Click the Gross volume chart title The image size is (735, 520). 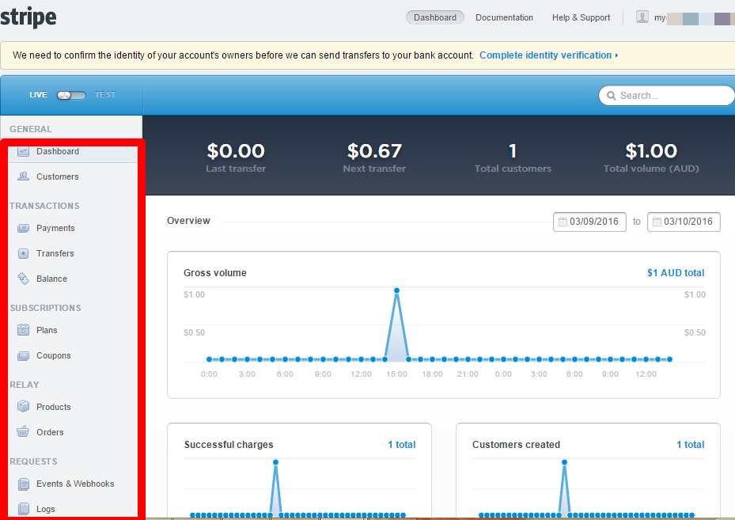pyautogui.click(x=214, y=273)
